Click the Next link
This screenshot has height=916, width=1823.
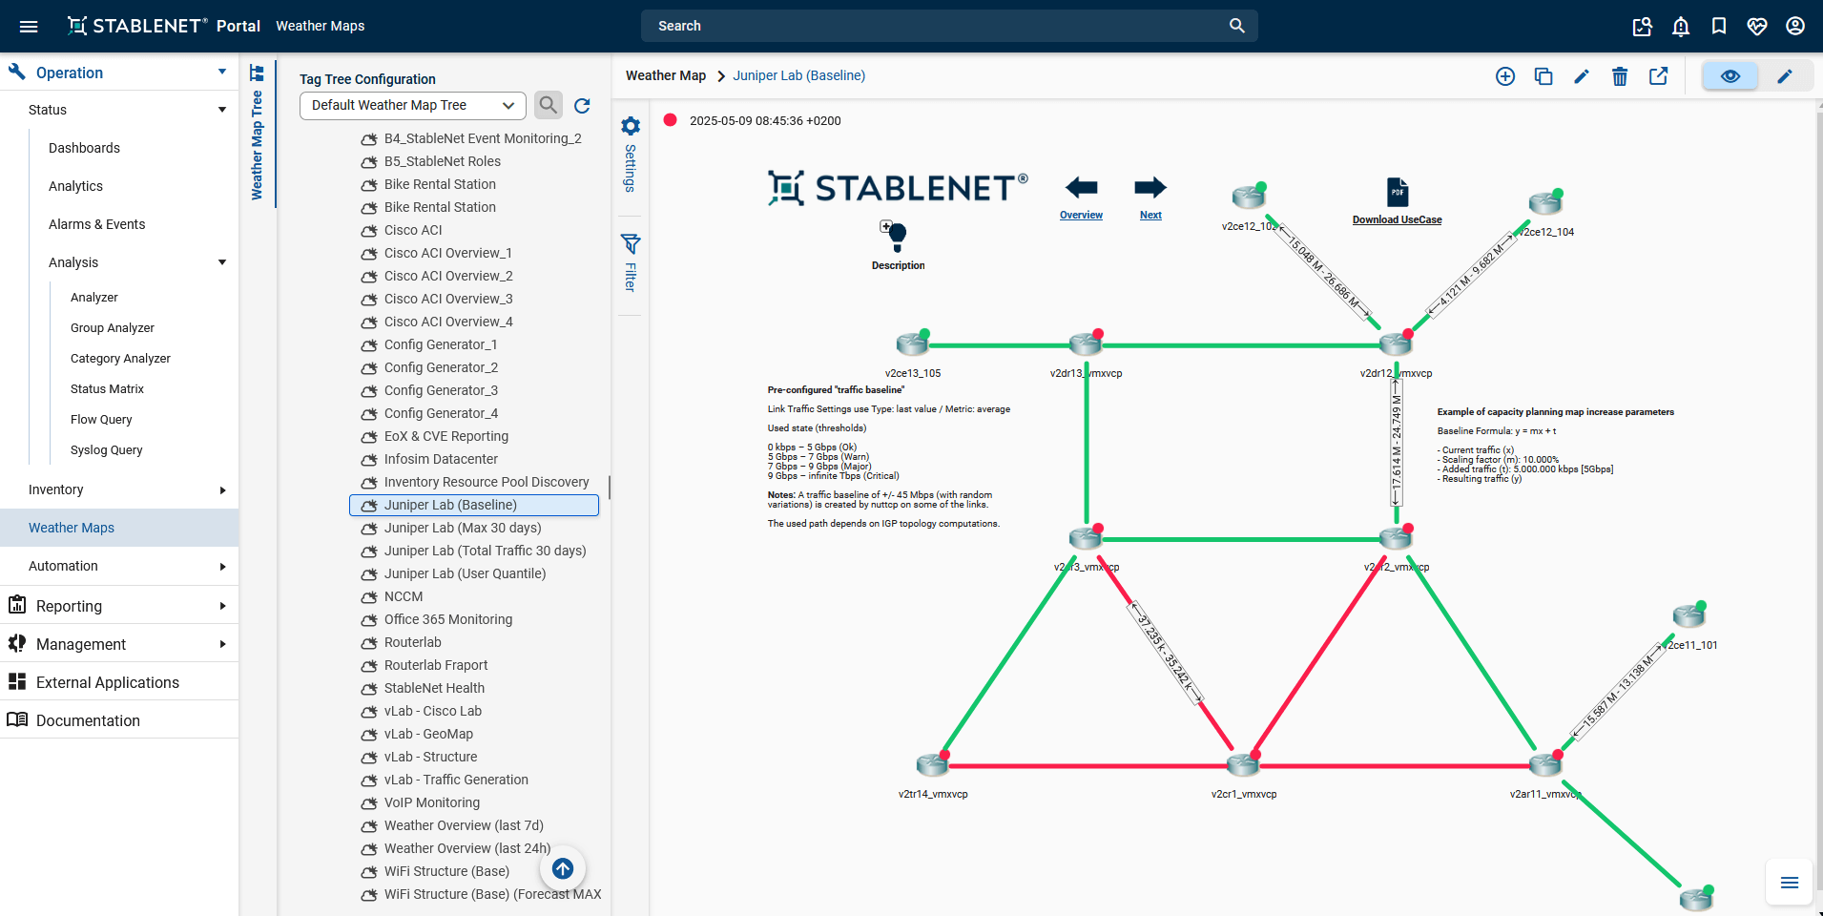(1150, 215)
